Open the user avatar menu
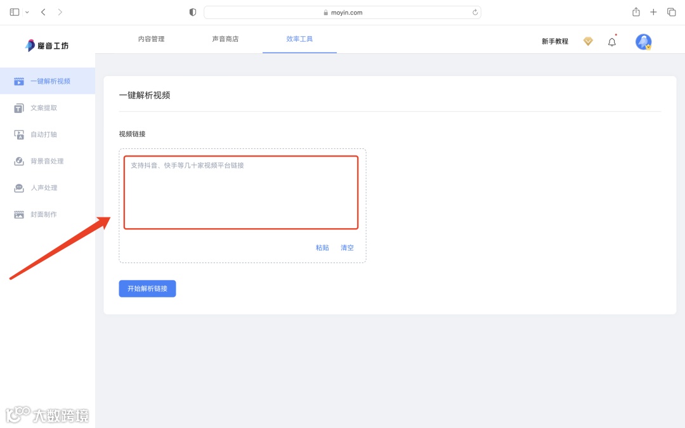The width and height of the screenshot is (685, 428). pos(643,41)
